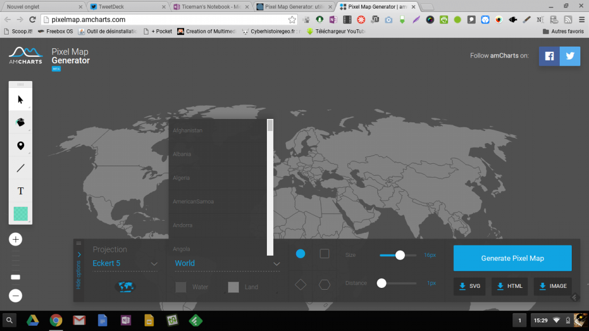Select the map pin marker tool
This screenshot has height=331, width=589.
point(21,145)
